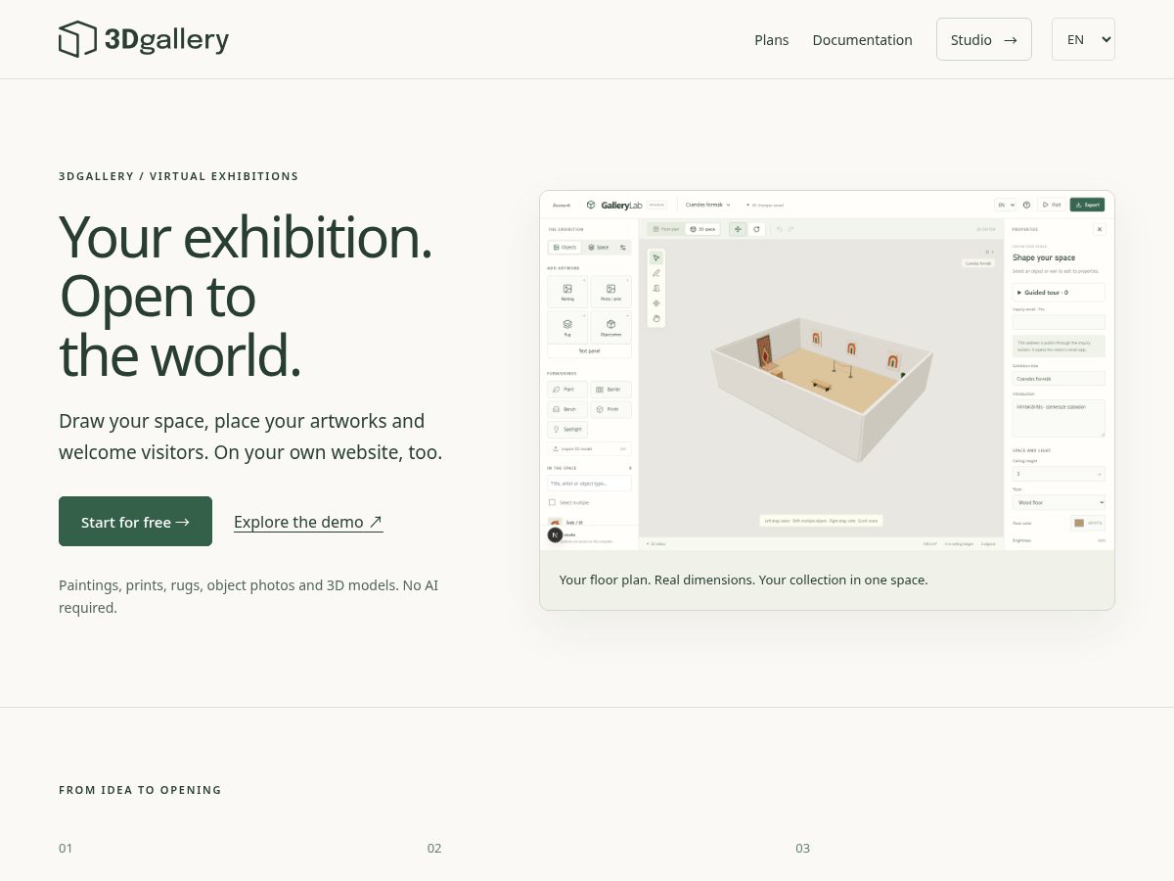Click the Inquiry email input field
The width and height of the screenshot is (1174, 881).
pos(1059,322)
